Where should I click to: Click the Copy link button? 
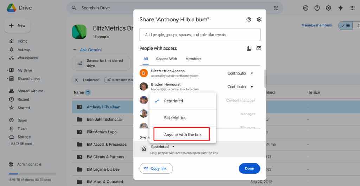click(x=156, y=168)
